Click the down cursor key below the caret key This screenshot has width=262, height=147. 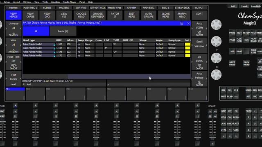[230, 136]
